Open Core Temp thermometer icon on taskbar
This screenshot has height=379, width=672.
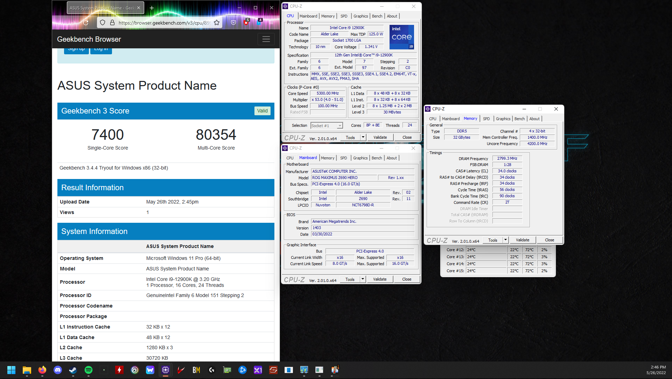pos(335,370)
